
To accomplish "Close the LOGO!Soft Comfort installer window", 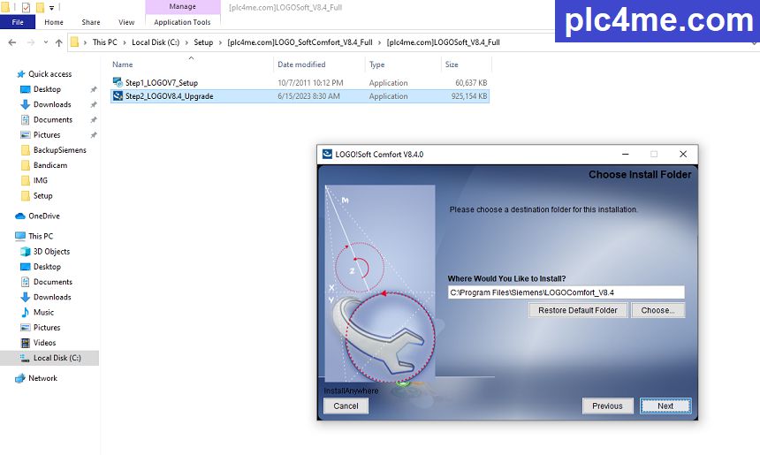I will 683,154.
